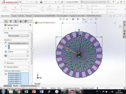This screenshot has width=126, height=94.
Task: Collapse the Desde section chevron
Action: pos(29,33)
